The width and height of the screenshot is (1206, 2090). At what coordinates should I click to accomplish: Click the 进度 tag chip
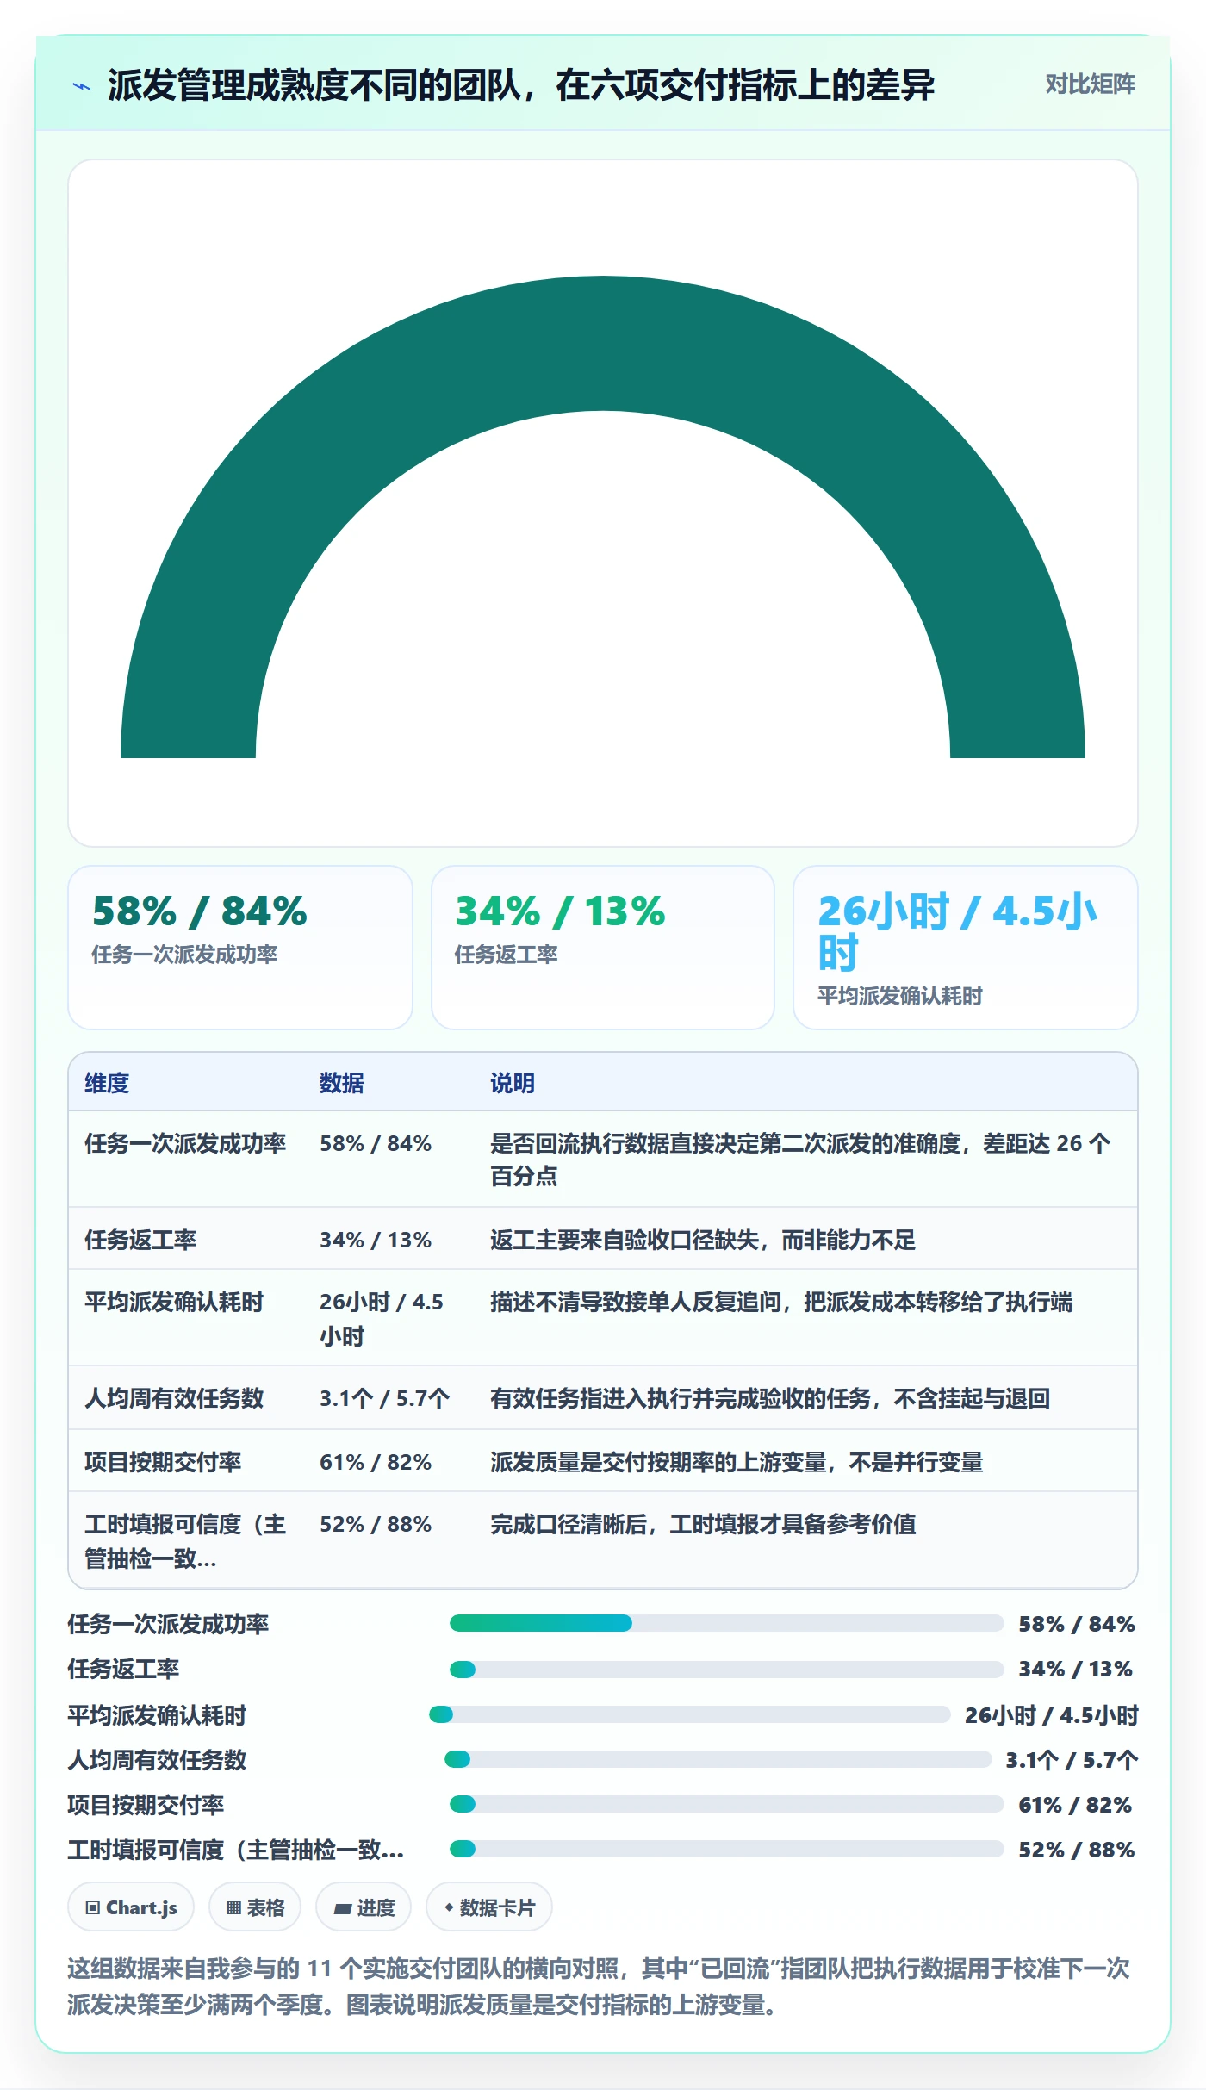pos(364,1907)
